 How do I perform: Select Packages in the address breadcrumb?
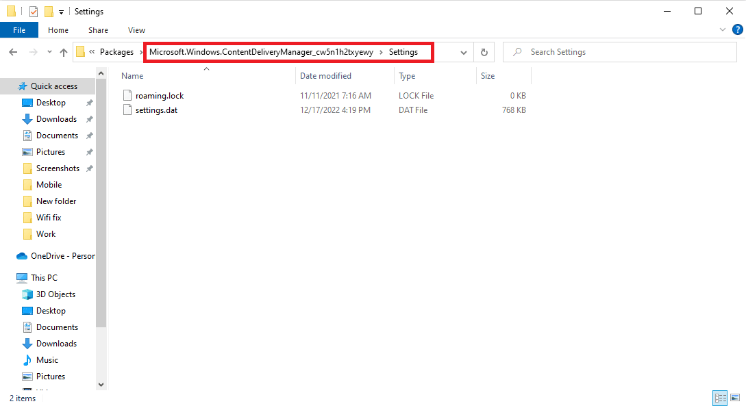click(116, 52)
